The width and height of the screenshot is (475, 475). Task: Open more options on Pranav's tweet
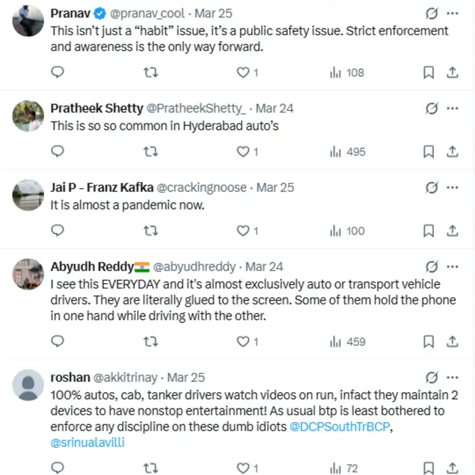(x=453, y=13)
